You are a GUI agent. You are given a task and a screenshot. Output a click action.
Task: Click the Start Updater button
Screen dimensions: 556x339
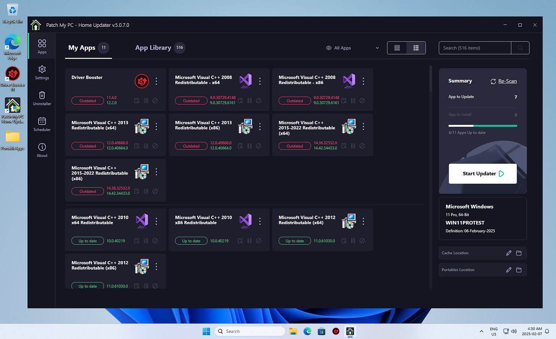(483, 174)
